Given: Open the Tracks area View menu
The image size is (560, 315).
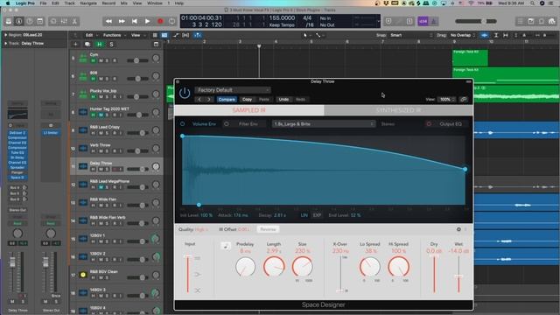Looking at the screenshot, I should [x=137, y=35].
